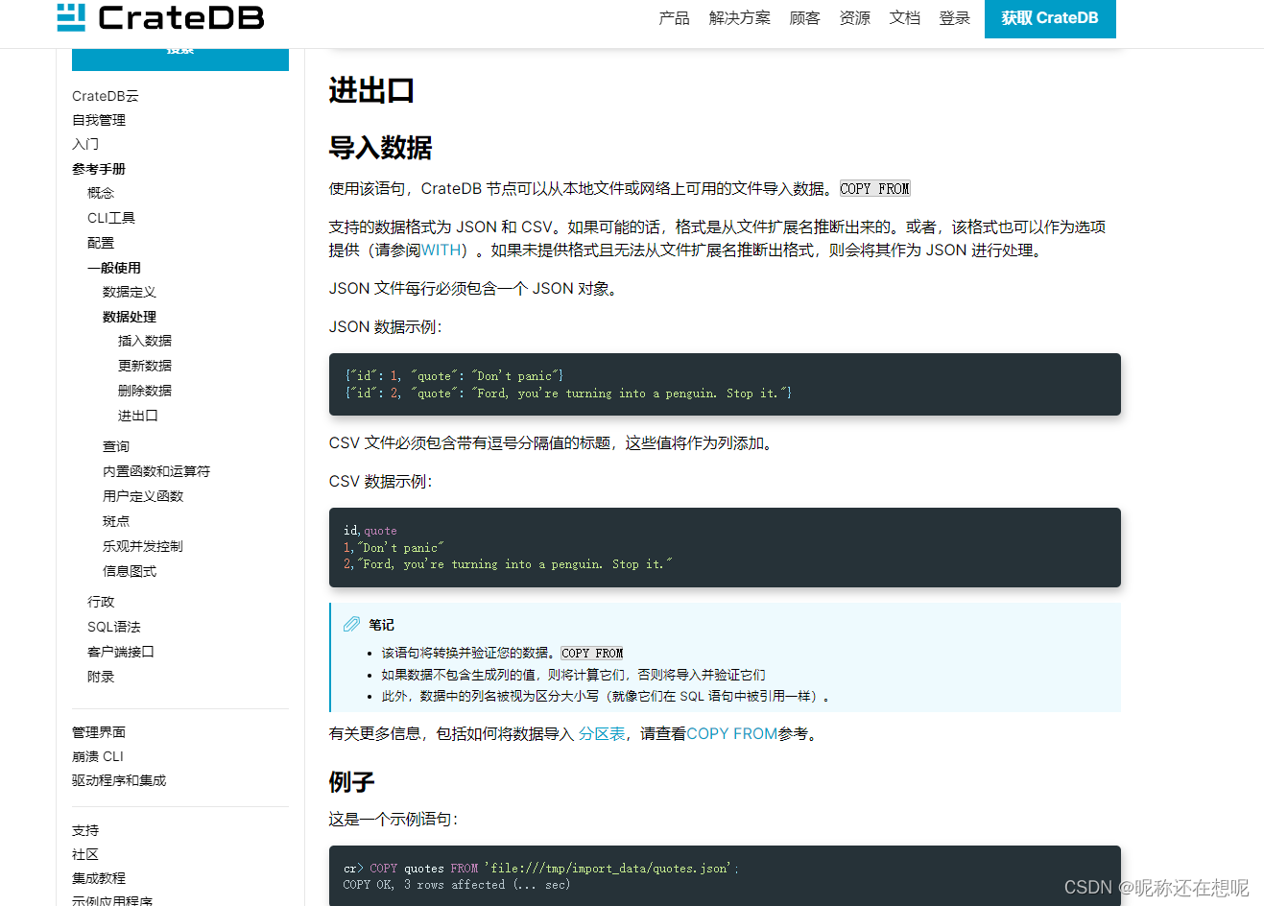The width and height of the screenshot is (1264, 906).
Task: Click the 进出口 page heading
Action: click(x=371, y=91)
